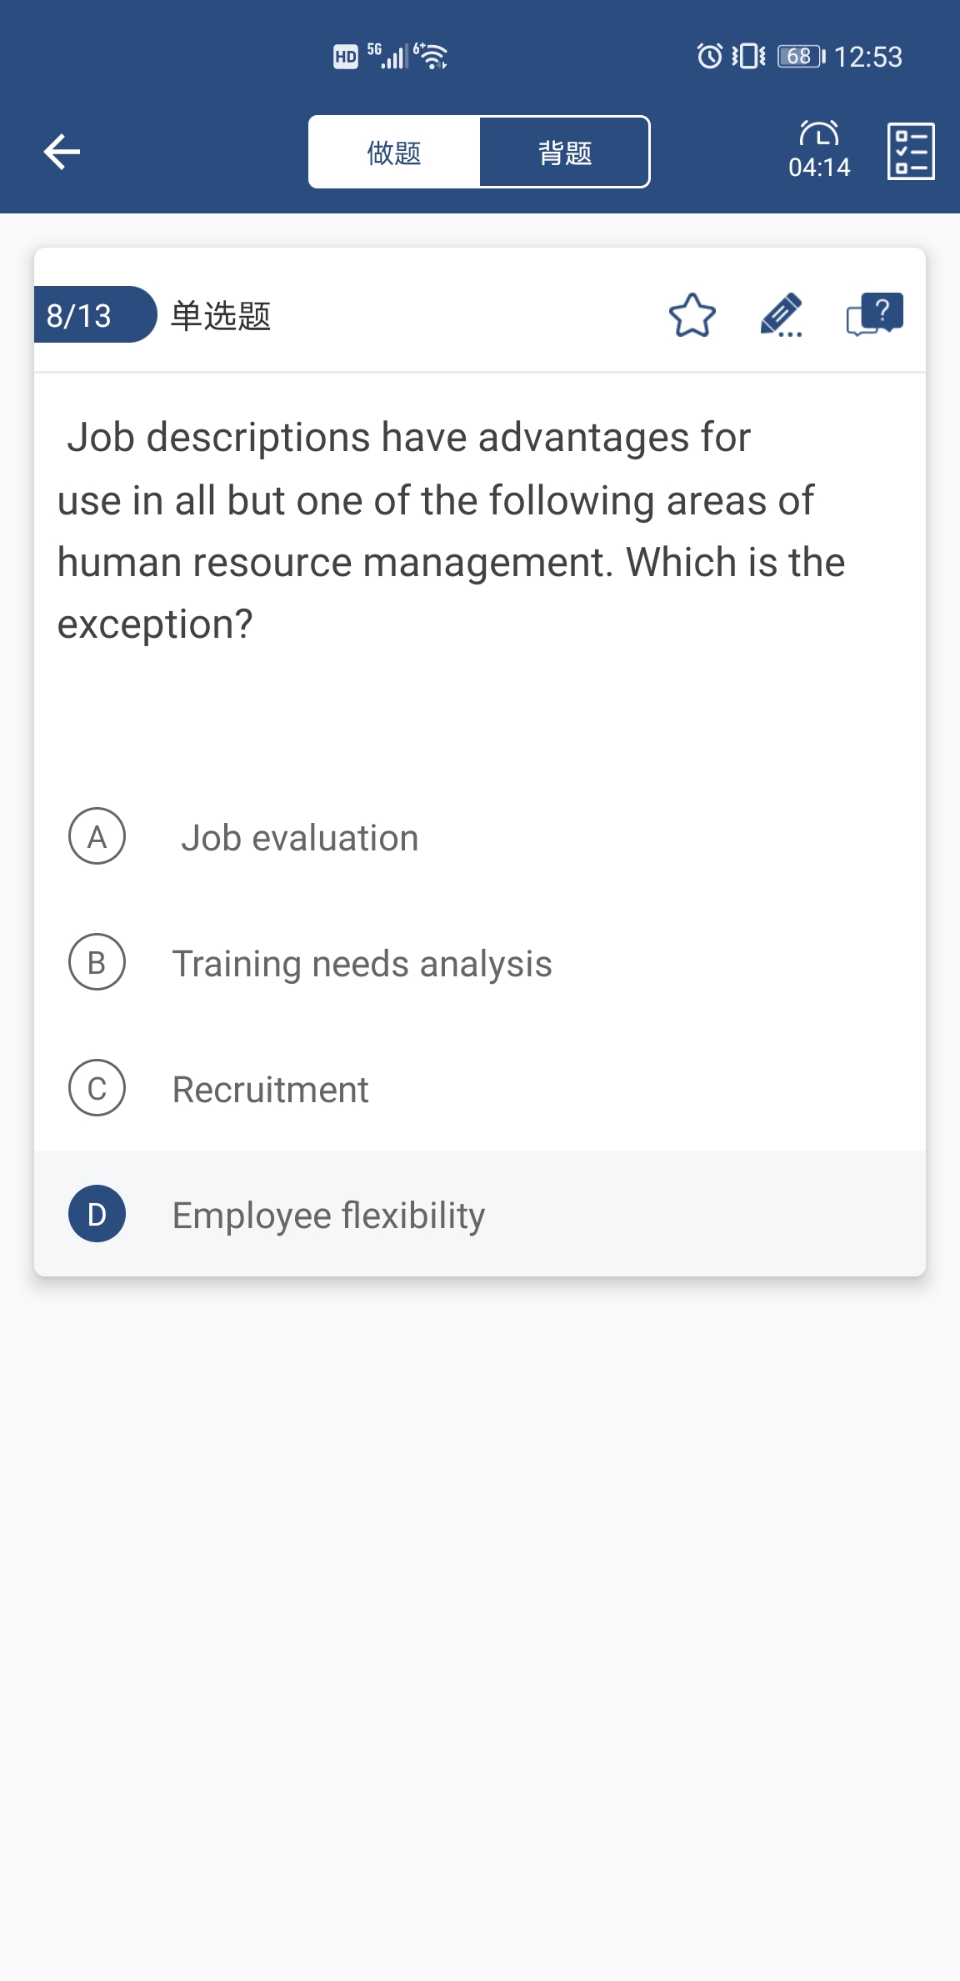Tap the back arrow icon
Viewport: 960px width, 1981px height.
click(62, 152)
